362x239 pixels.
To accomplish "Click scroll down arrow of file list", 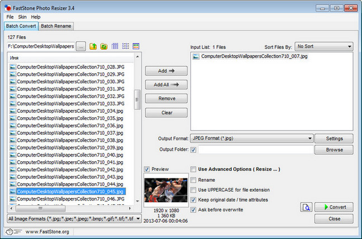I will coord(137,201).
